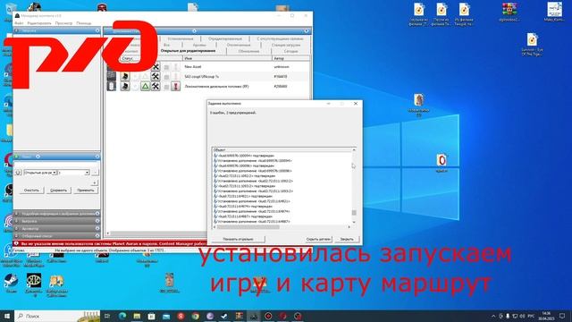Open Google Chrome from the taskbar

click(195, 316)
